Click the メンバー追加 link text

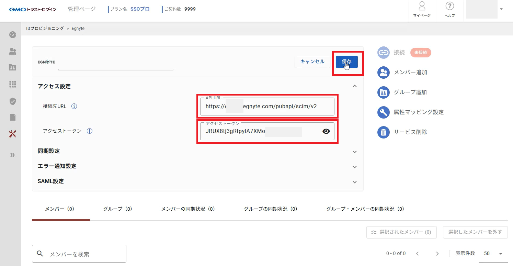pyautogui.click(x=410, y=73)
